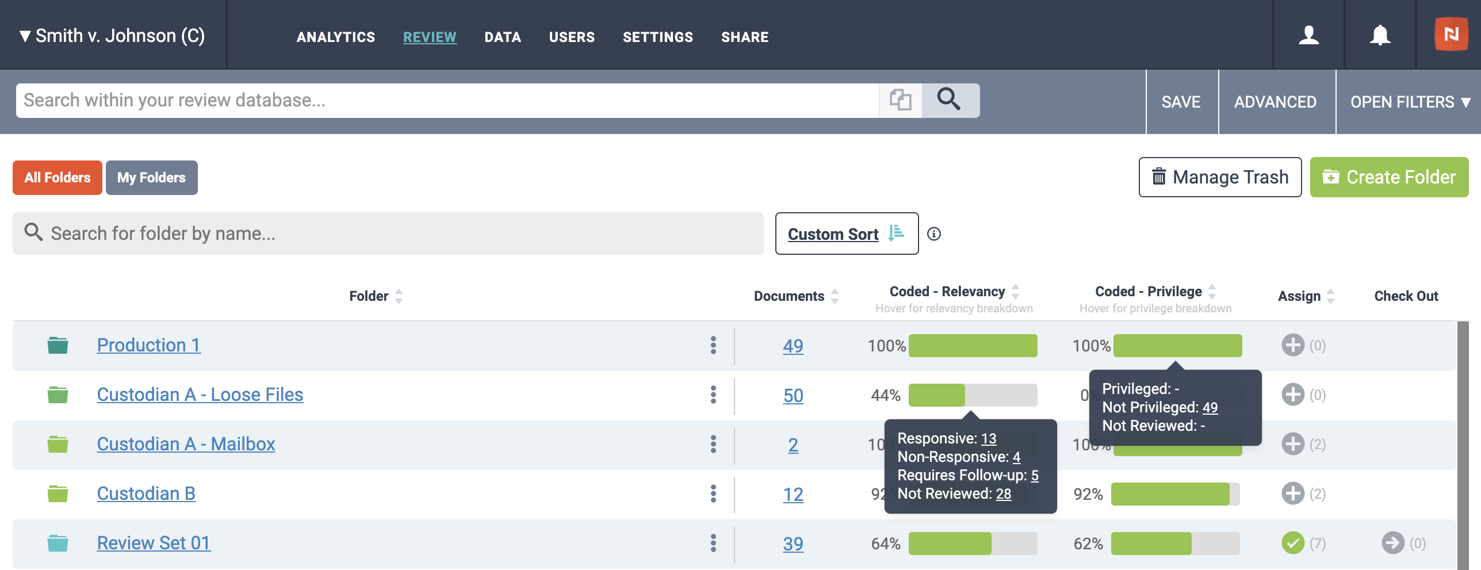Open the Custodian B folder link
Screen dimensions: 1481x570
click(x=146, y=494)
